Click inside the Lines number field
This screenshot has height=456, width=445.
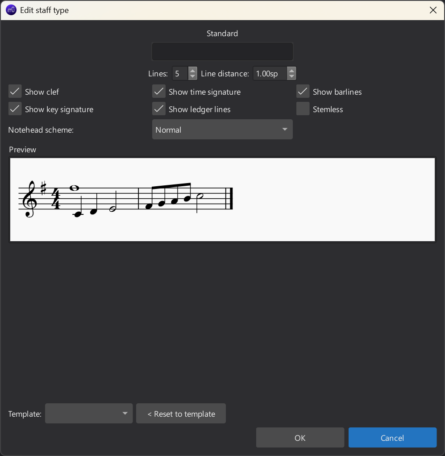click(180, 73)
